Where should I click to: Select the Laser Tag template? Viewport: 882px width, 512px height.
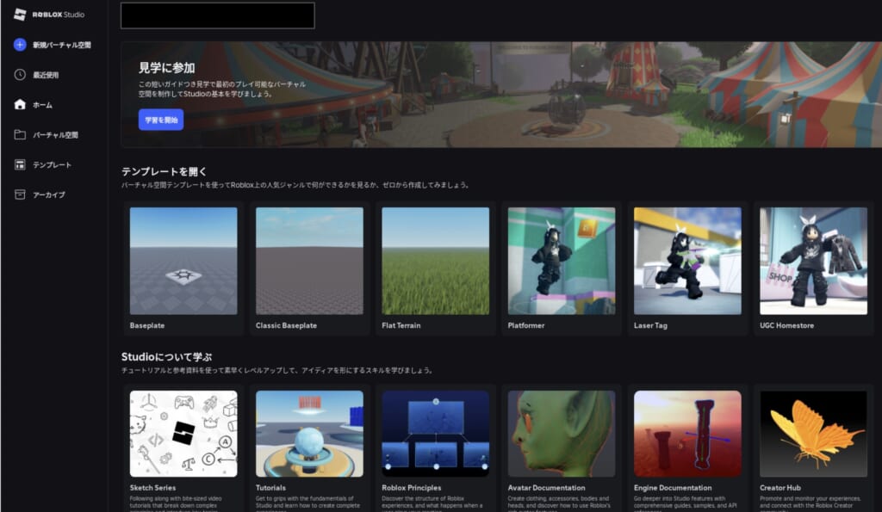click(686, 261)
